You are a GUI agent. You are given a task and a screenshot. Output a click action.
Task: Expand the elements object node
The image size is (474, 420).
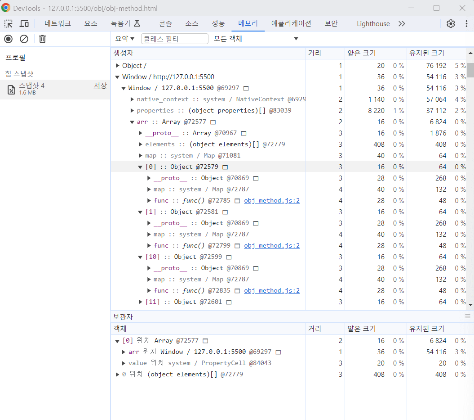(x=140, y=144)
